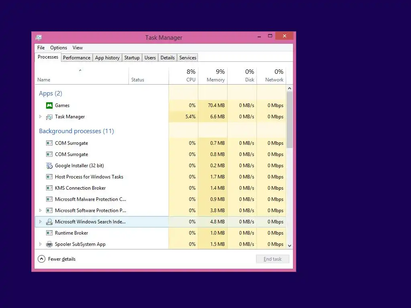
Task: Expand Microsoft Windows Search Indexer process
Action: click(x=40, y=221)
